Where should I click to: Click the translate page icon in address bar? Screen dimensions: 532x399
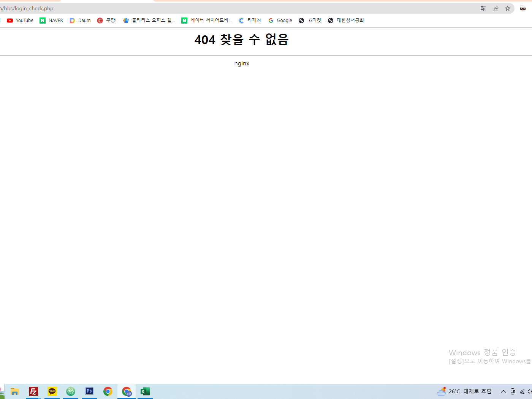(x=483, y=8)
